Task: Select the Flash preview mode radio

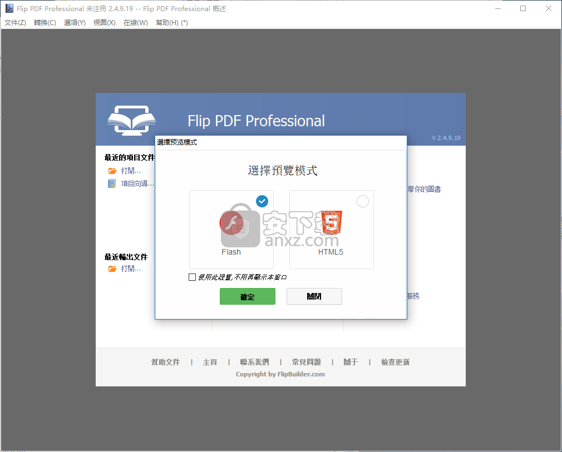Action: [262, 201]
